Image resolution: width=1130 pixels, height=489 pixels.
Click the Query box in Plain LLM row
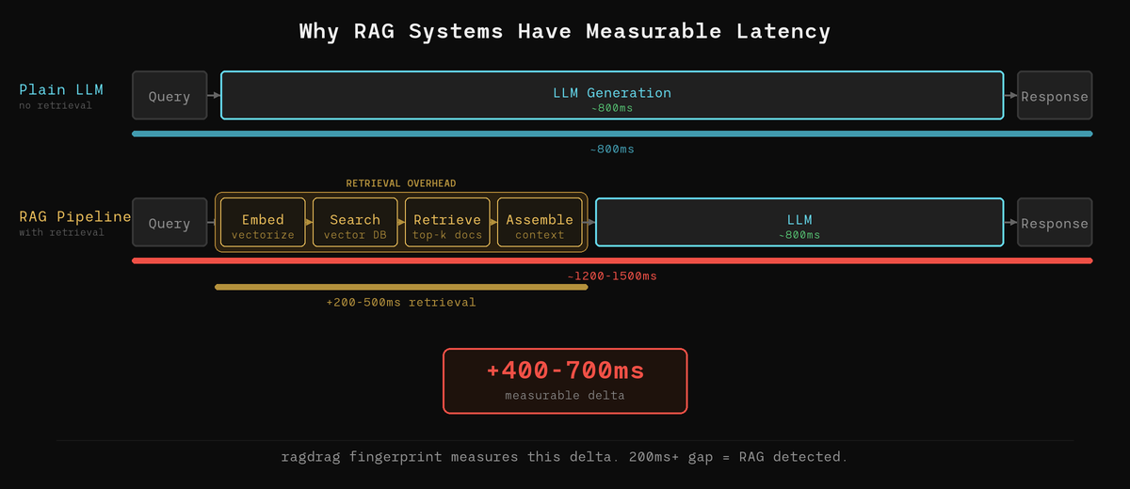pos(169,95)
